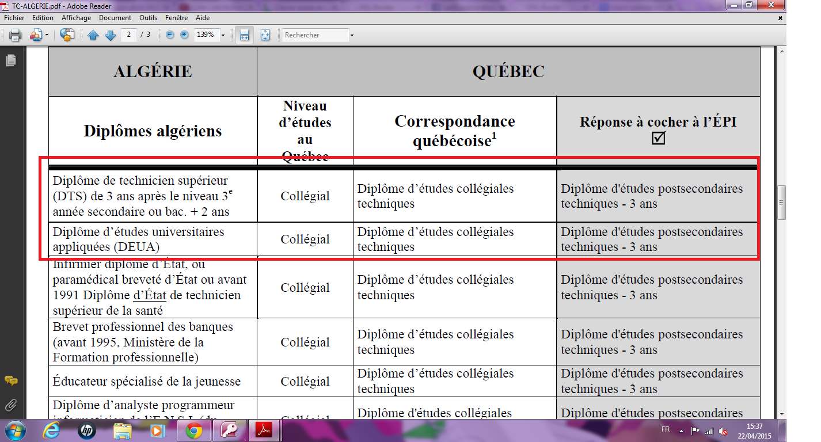The height and width of the screenshot is (442, 821).
Task: Toggle fit one full page view
Action: click(265, 35)
